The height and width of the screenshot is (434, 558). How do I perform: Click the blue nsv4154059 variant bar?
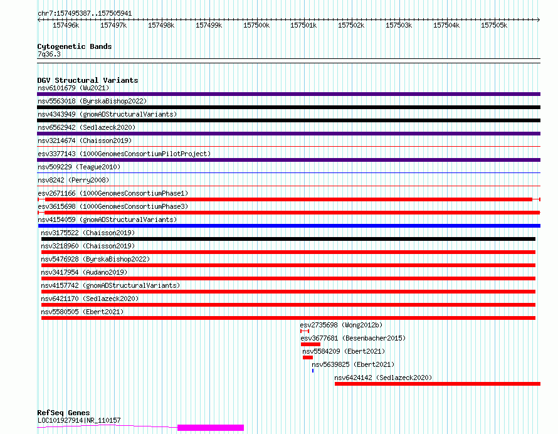point(289,226)
